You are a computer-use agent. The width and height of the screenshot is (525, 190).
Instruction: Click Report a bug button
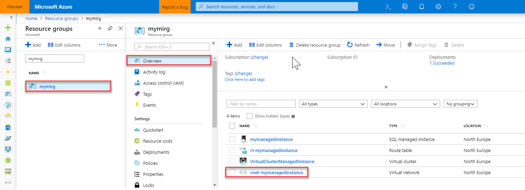click(175, 7)
